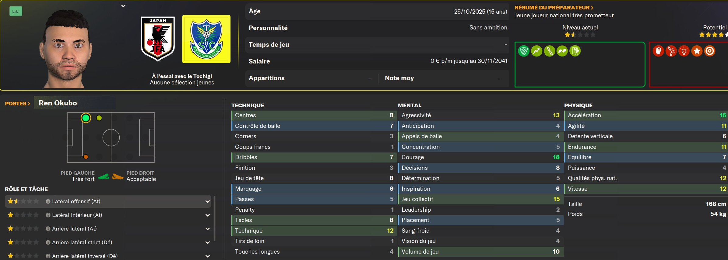The width and height of the screenshot is (728, 260).
Task: Select the bright green position dot on pitch
Action: pos(86,118)
